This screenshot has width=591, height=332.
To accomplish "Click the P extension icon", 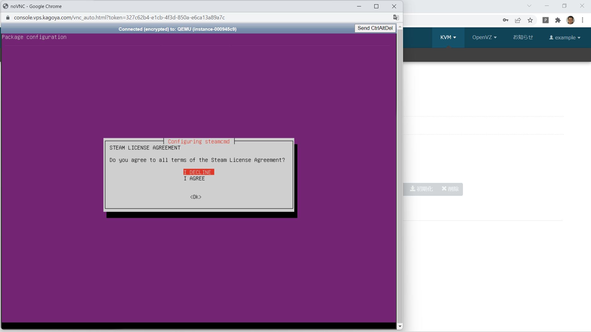I will (545, 20).
